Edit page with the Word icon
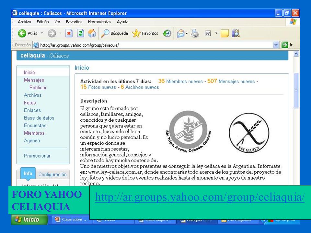This screenshot has width=311, height=233. [x=208, y=33]
